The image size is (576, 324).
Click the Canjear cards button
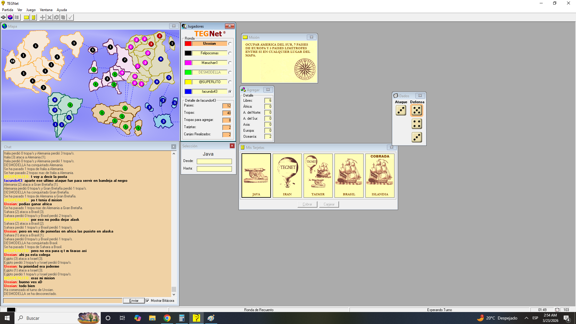[329, 204]
